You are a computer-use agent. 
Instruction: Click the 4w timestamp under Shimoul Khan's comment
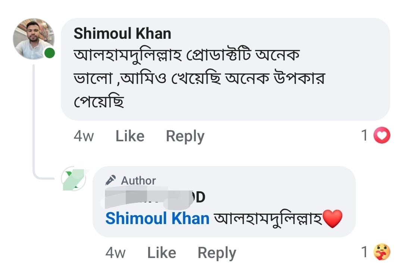(84, 136)
